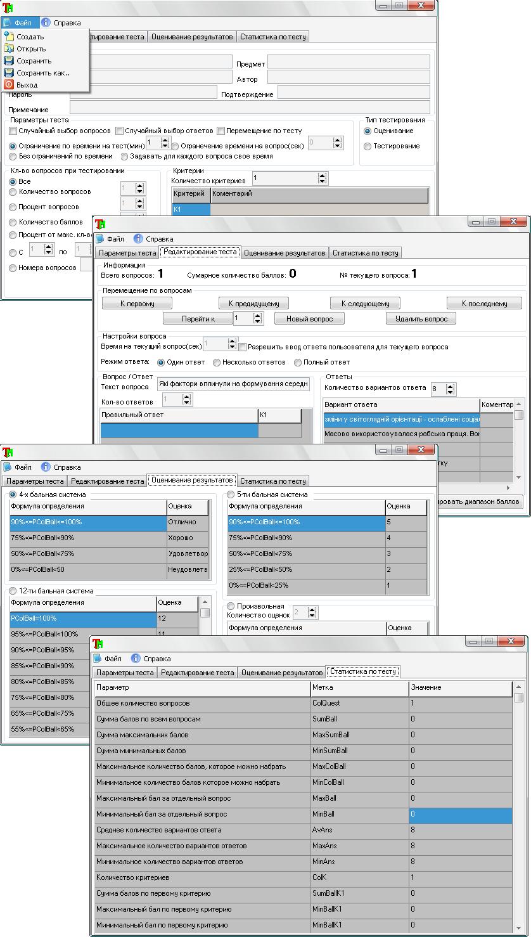Open Параметры теста tab in statistics window

[125, 673]
